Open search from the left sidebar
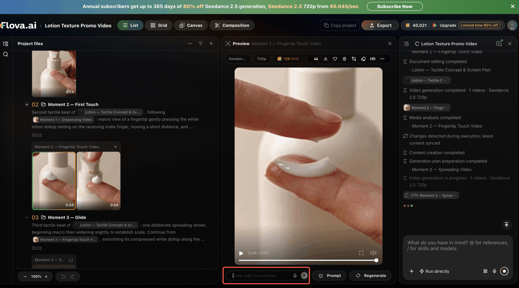519x288 pixels. pyautogui.click(x=5, y=54)
